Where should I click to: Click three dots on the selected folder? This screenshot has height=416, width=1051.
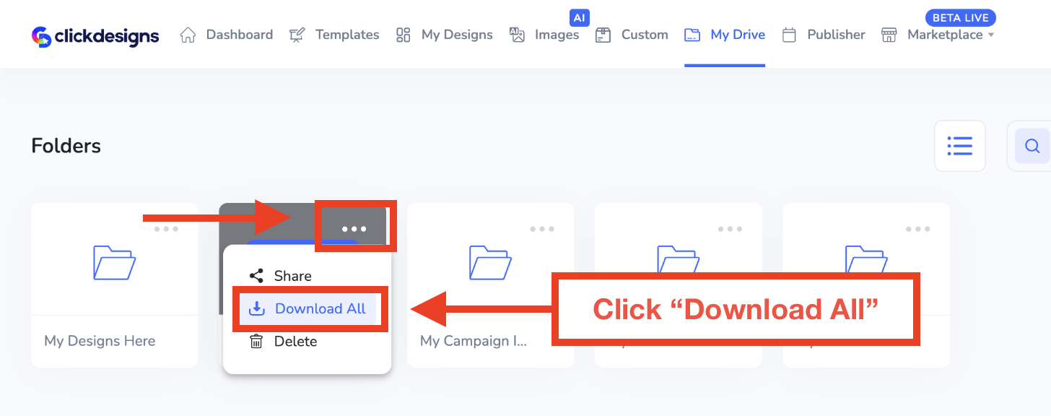(x=354, y=229)
